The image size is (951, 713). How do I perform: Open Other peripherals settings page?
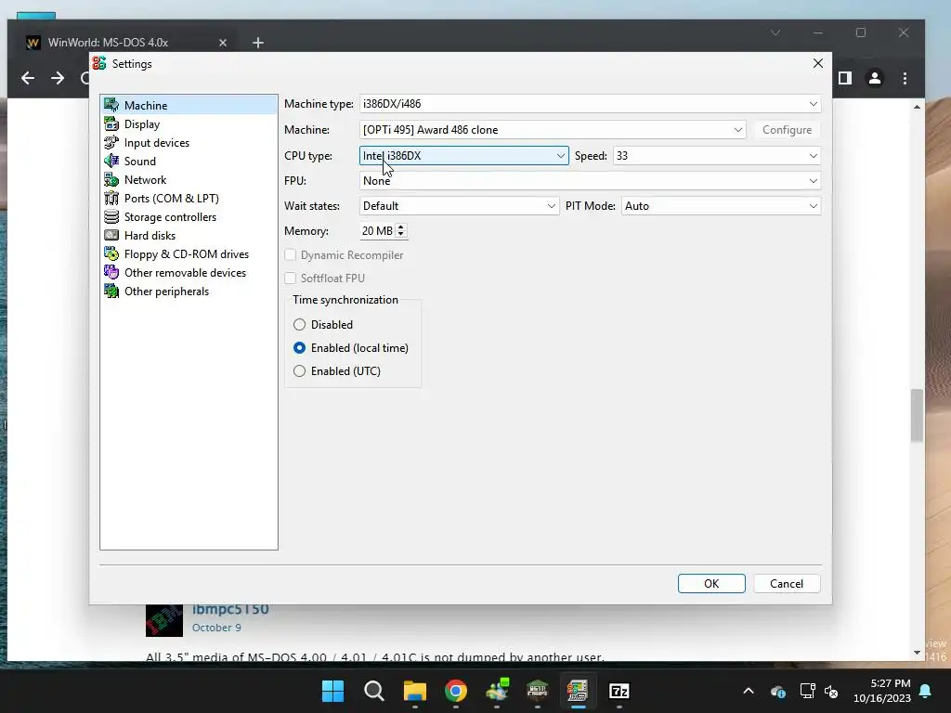pos(189,291)
